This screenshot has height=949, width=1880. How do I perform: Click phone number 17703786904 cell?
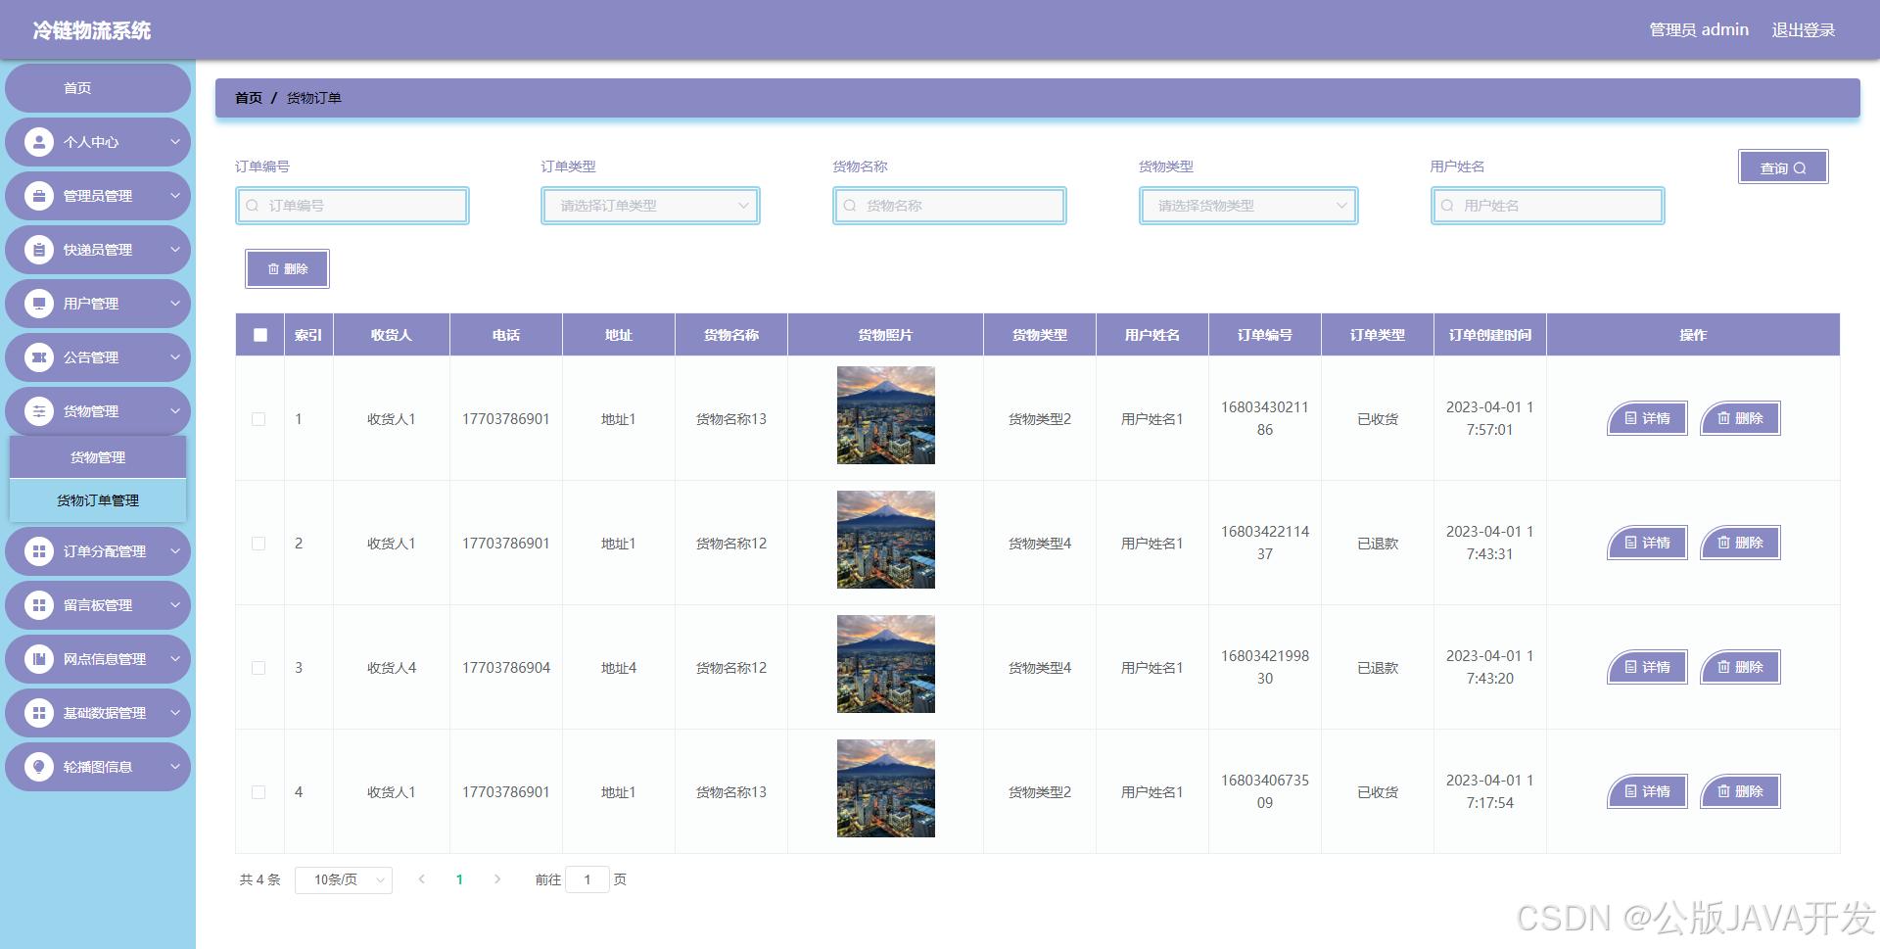[x=506, y=668]
